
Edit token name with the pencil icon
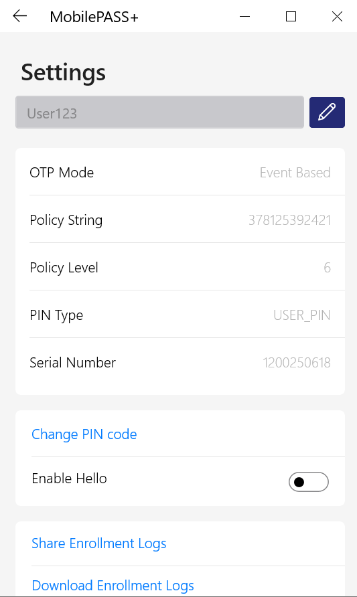coord(327,112)
